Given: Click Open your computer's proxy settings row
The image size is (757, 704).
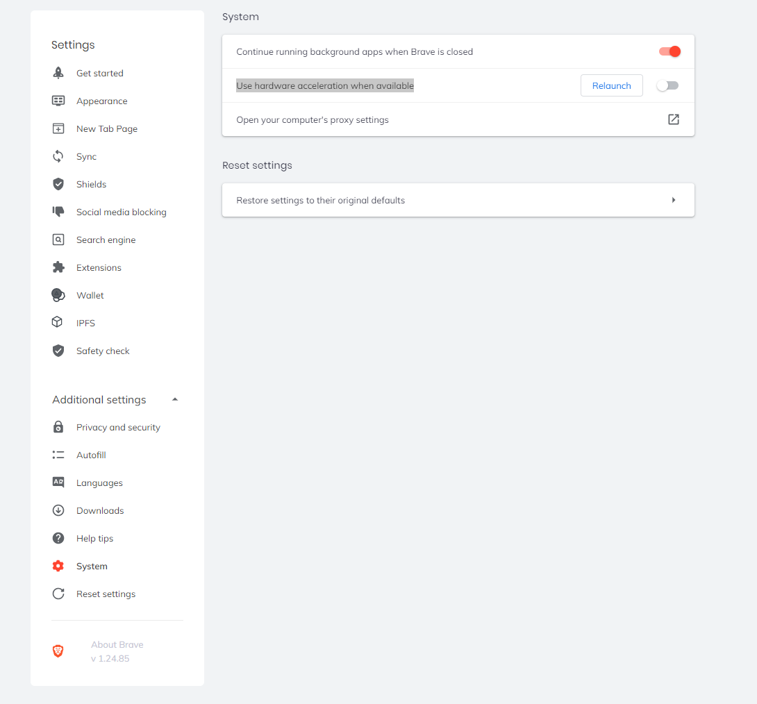Looking at the screenshot, I should point(458,119).
